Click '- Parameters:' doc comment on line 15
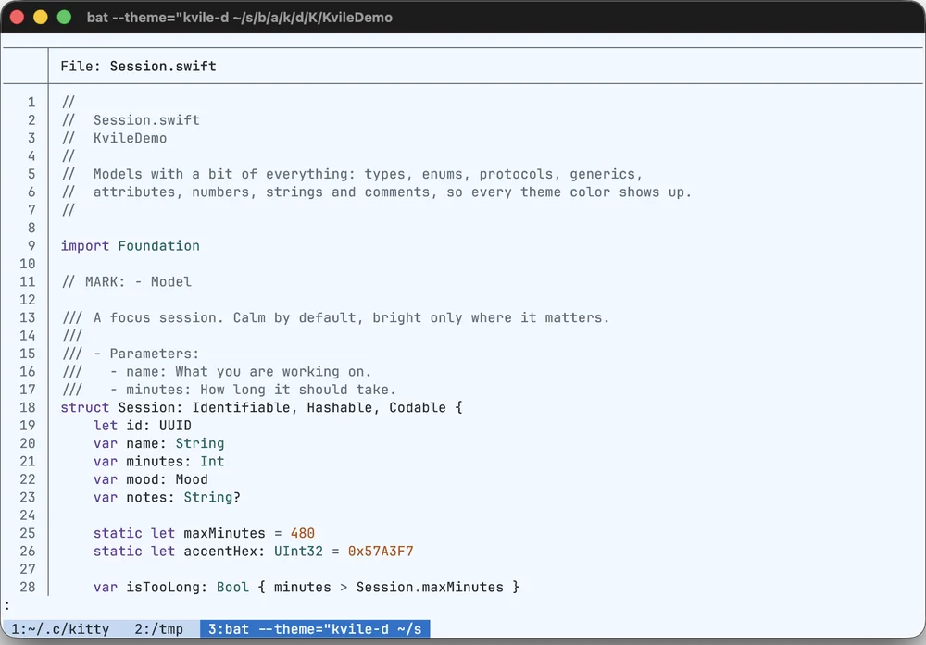Image resolution: width=926 pixels, height=645 pixels. coord(146,354)
